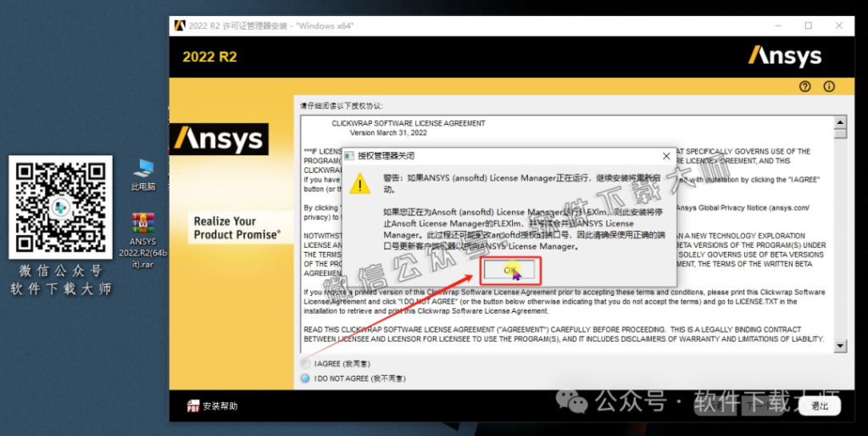Click the small icon beside 授权管理器关闭 title
Screen dimensions: 868x436
(x=349, y=156)
